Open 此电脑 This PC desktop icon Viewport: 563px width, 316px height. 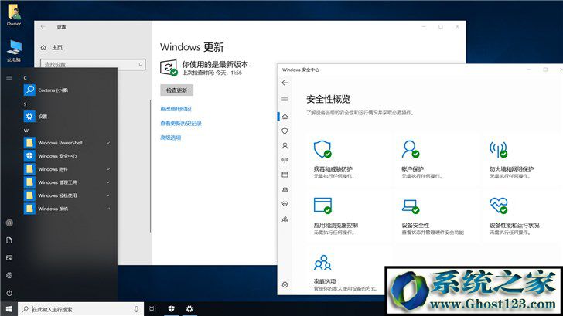pyautogui.click(x=14, y=51)
